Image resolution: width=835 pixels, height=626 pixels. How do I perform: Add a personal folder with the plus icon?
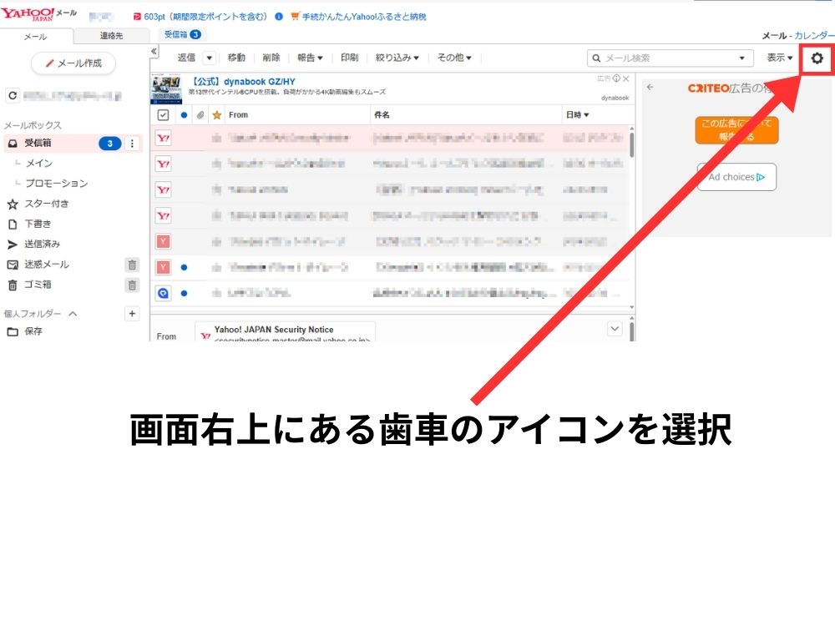(x=132, y=313)
